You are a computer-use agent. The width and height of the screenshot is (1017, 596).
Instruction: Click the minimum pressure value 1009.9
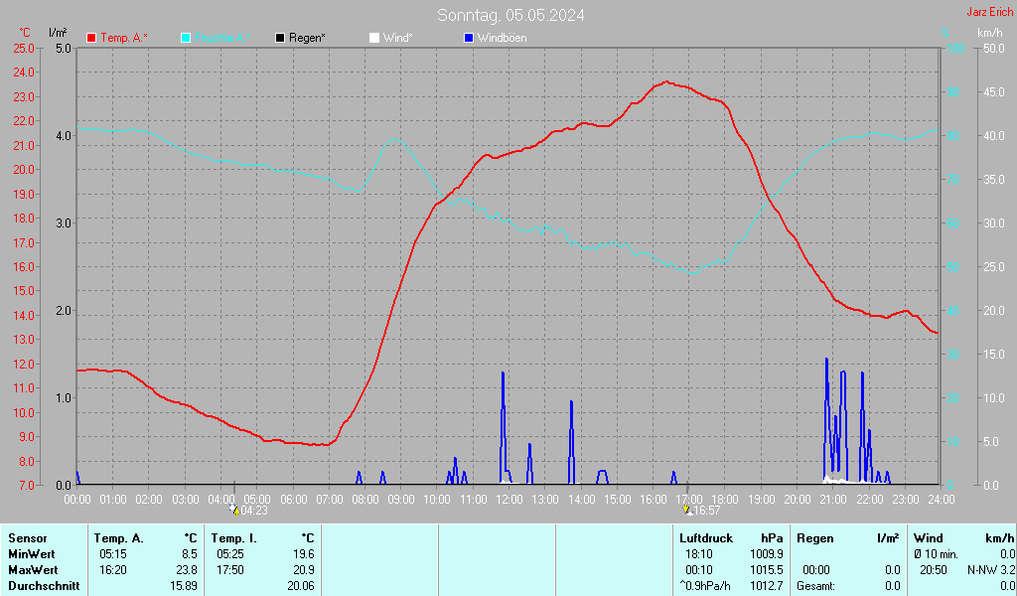click(x=767, y=554)
